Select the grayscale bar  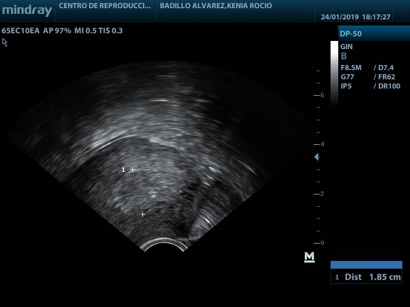(x=334, y=73)
